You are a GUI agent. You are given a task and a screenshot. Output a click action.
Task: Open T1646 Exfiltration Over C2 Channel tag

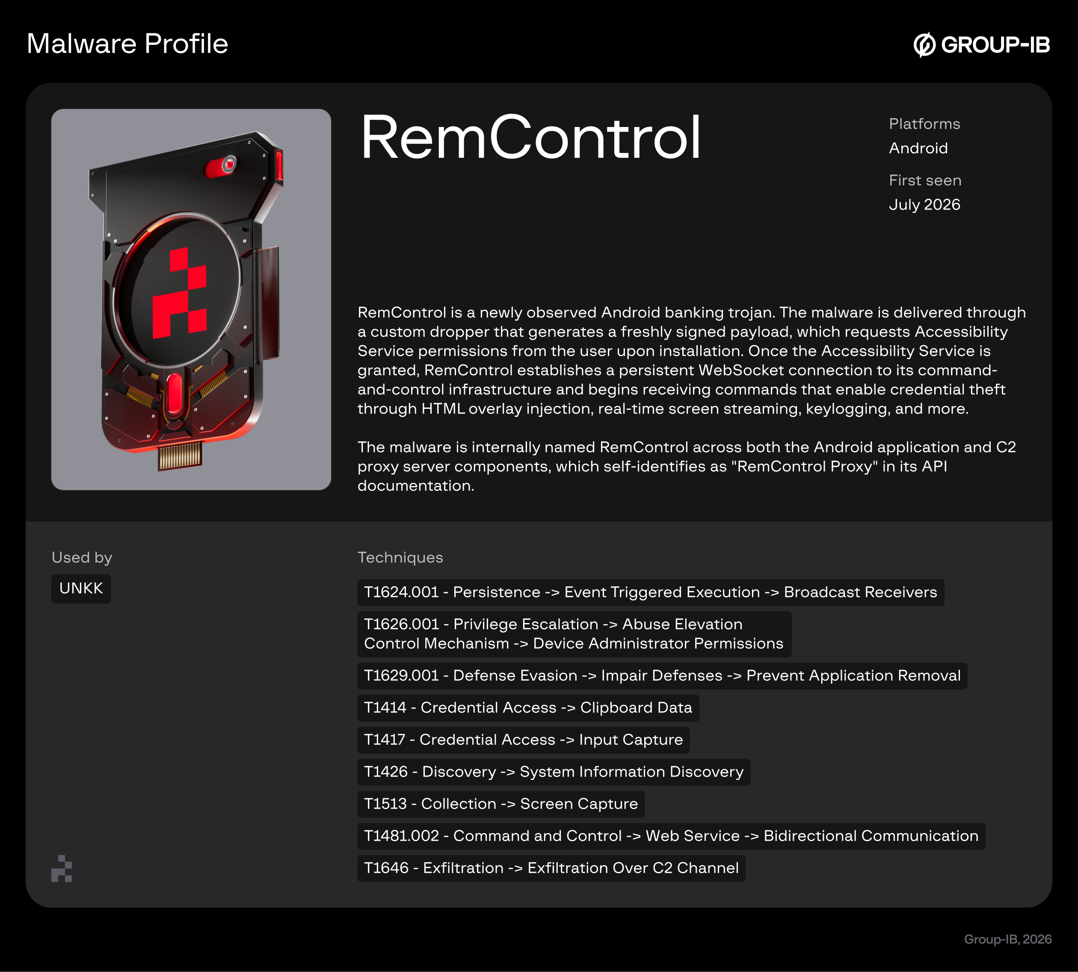coord(551,868)
